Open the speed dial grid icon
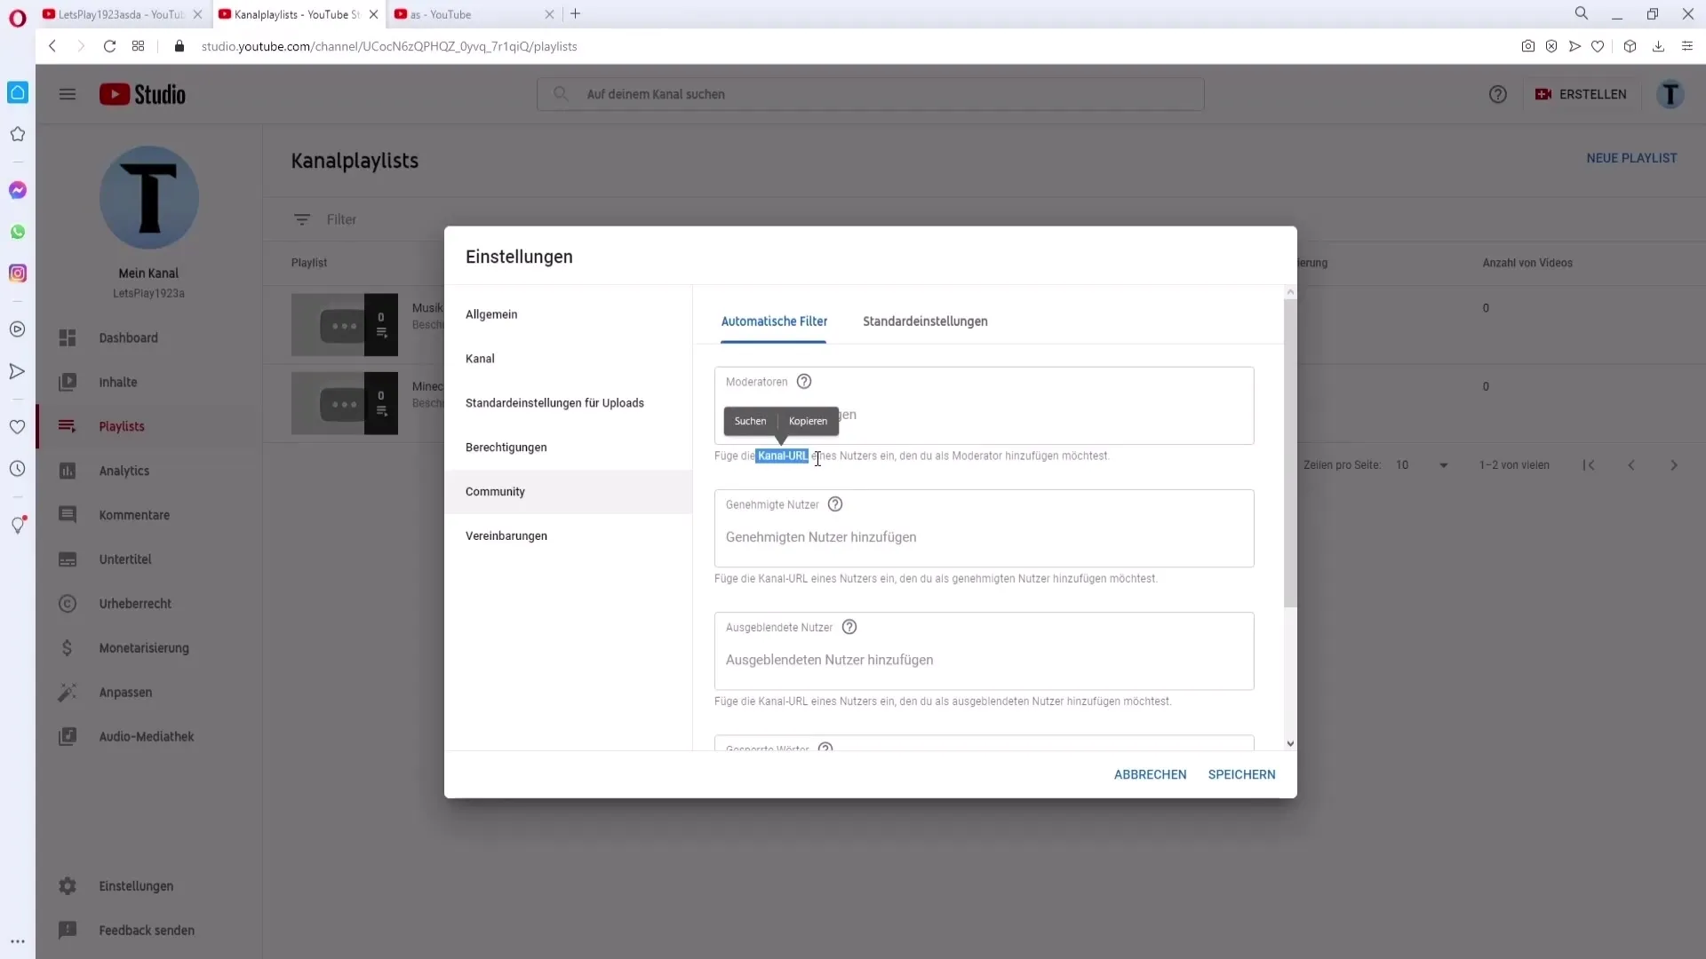Screen dimensions: 1706x959 click(139, 46)
